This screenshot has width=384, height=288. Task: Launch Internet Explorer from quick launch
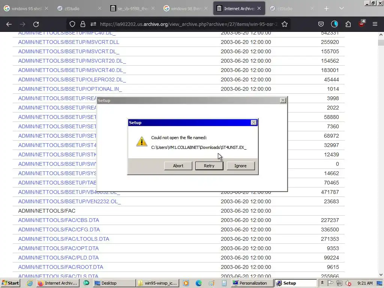[30, 283]
